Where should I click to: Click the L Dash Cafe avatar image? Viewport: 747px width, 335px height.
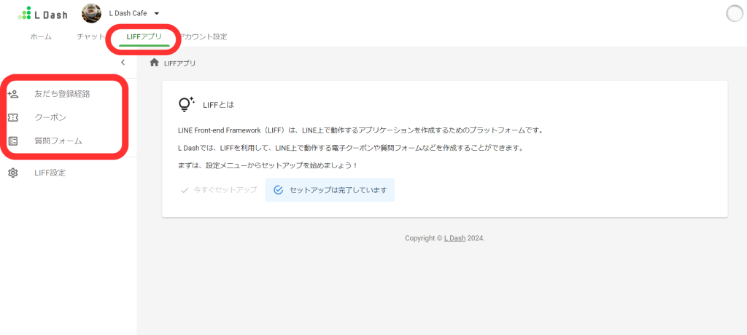click(x=91, y=13)
